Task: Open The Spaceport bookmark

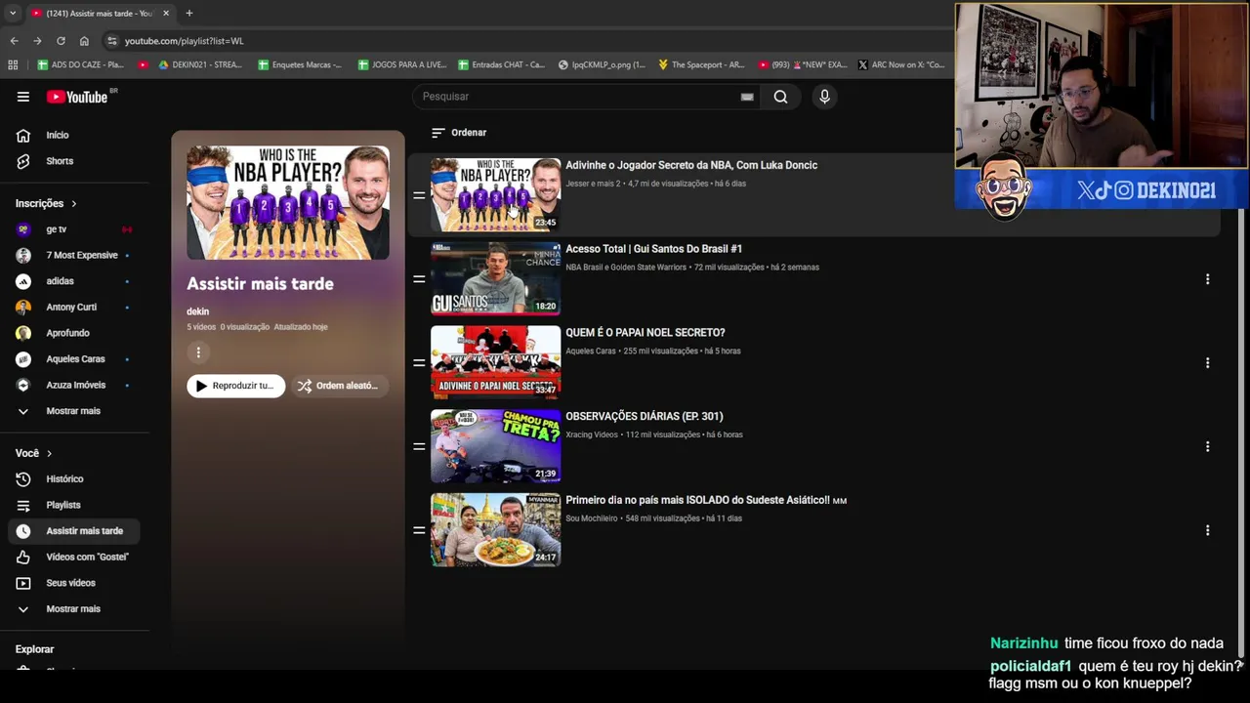Action: tap(701, 64)
